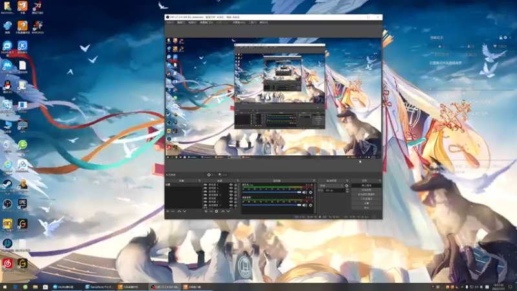Open File Explorer from the taskbar

(36, 287)
